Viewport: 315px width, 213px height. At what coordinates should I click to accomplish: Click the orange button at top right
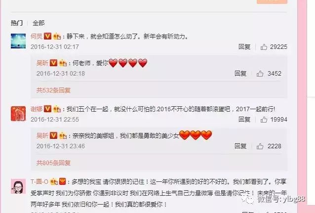[x=272, y=1]
